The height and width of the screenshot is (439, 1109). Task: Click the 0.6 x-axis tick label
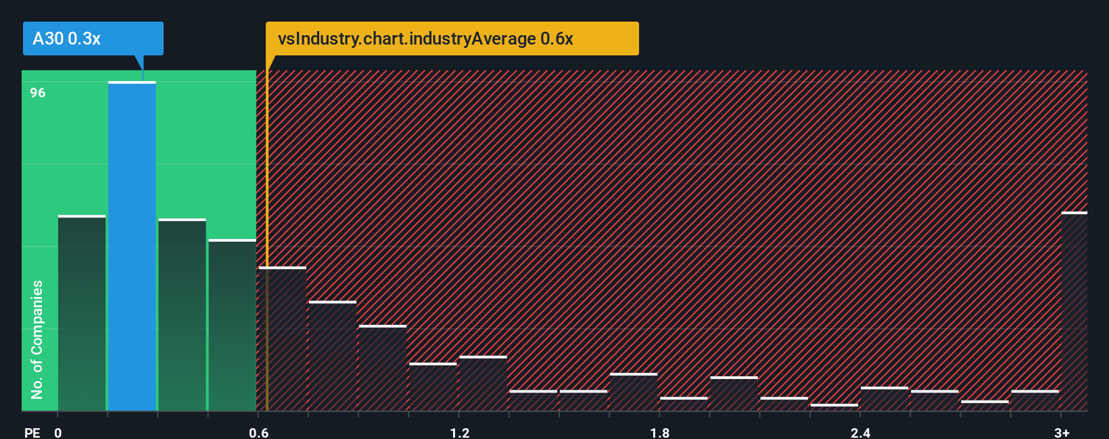pyautogui.click(x=259, y=432)
